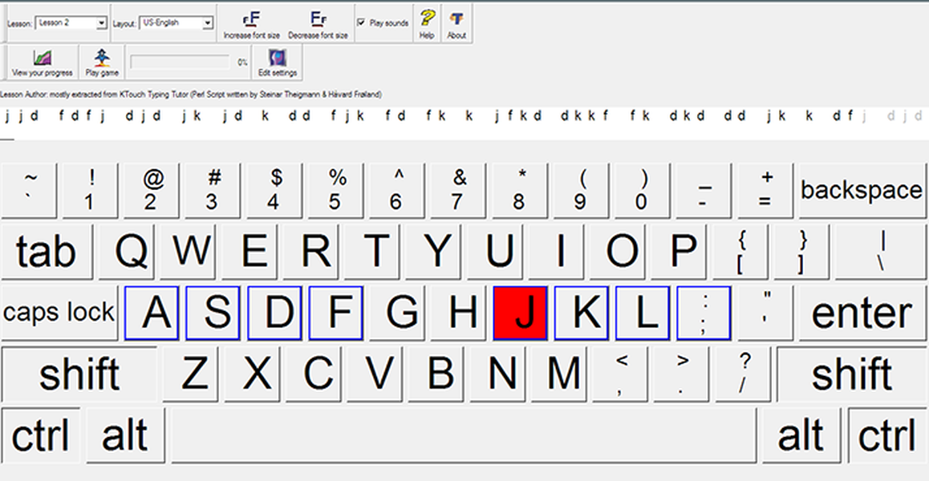Viewport: 929px width, 481px height.
Task: Click the backslash pipe key
Action: [880, 252]
